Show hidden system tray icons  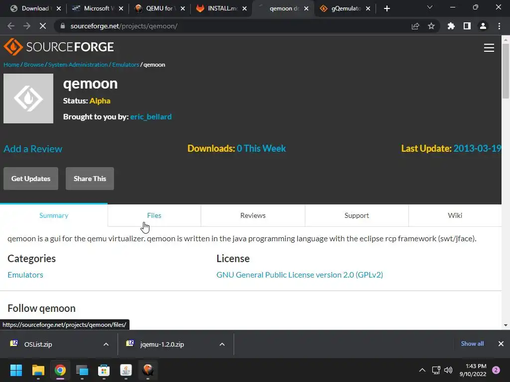tap(422, 370)
